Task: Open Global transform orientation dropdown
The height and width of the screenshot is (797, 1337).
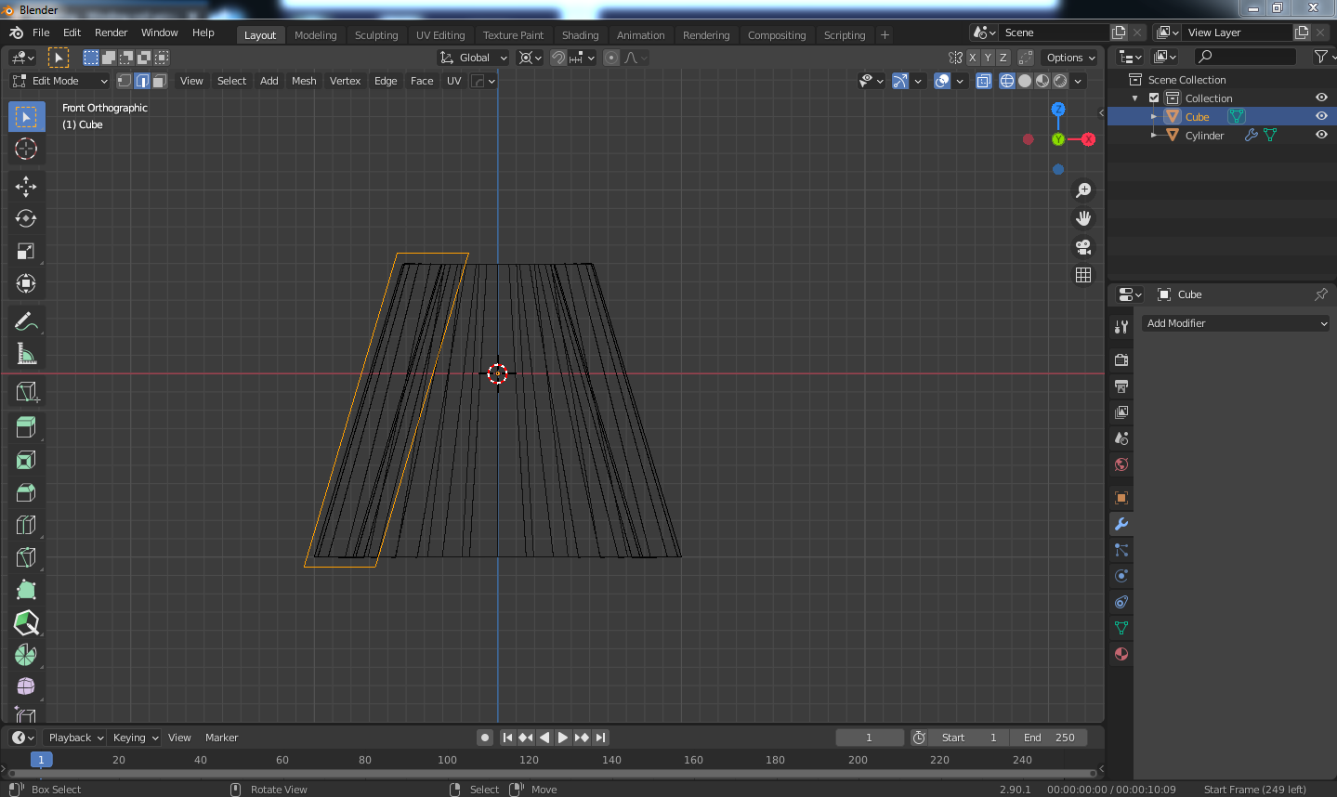Action: [474, 58]
